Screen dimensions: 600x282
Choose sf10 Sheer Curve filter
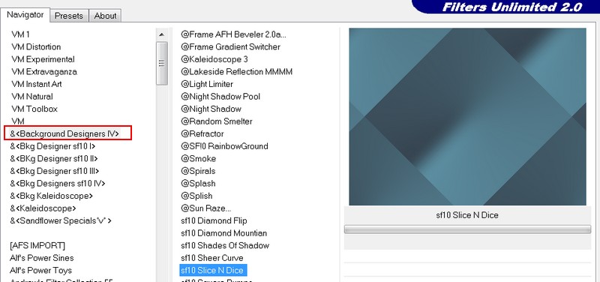point(212,258)
